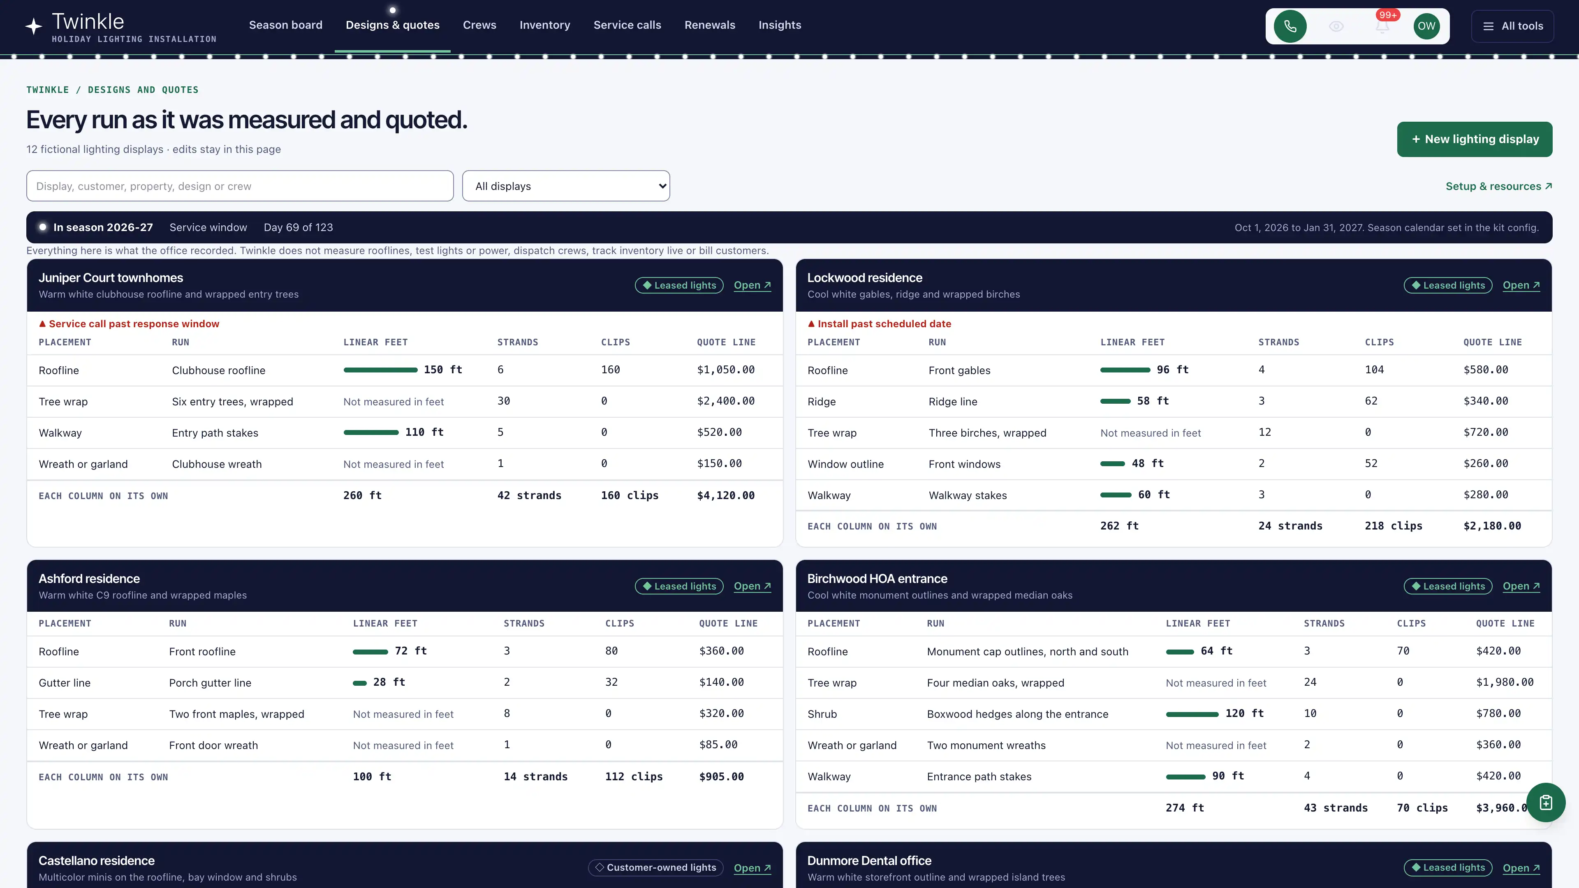Go to Service calls tab

(627, 25)
